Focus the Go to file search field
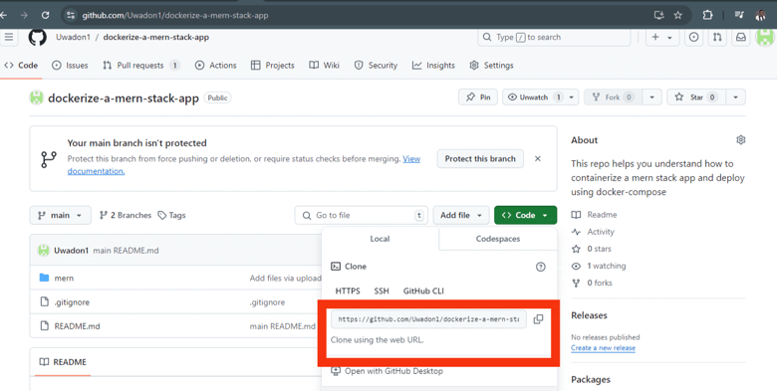The height and width of the screenshot is (391, 777). tap(362, 215)
